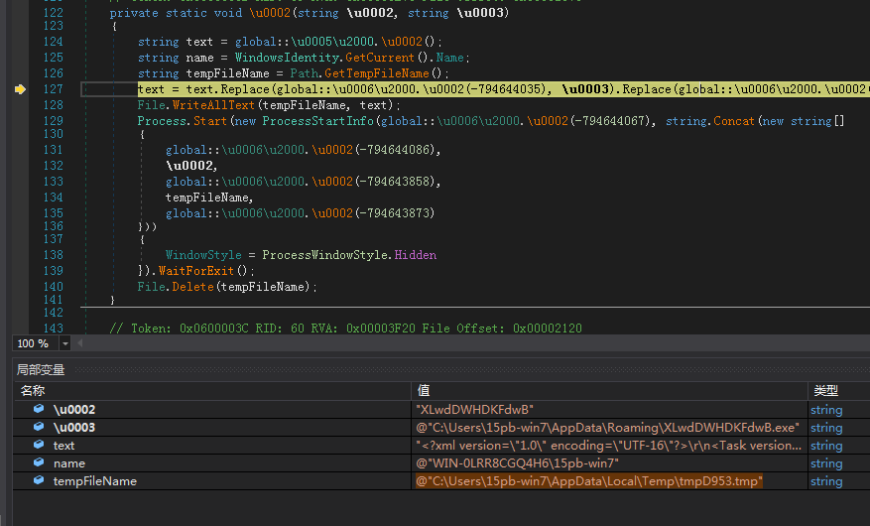This screenshot has width=870, height=526.
Task: Go to GetTempFileName on line 126
Action: [x=377, y=73]
